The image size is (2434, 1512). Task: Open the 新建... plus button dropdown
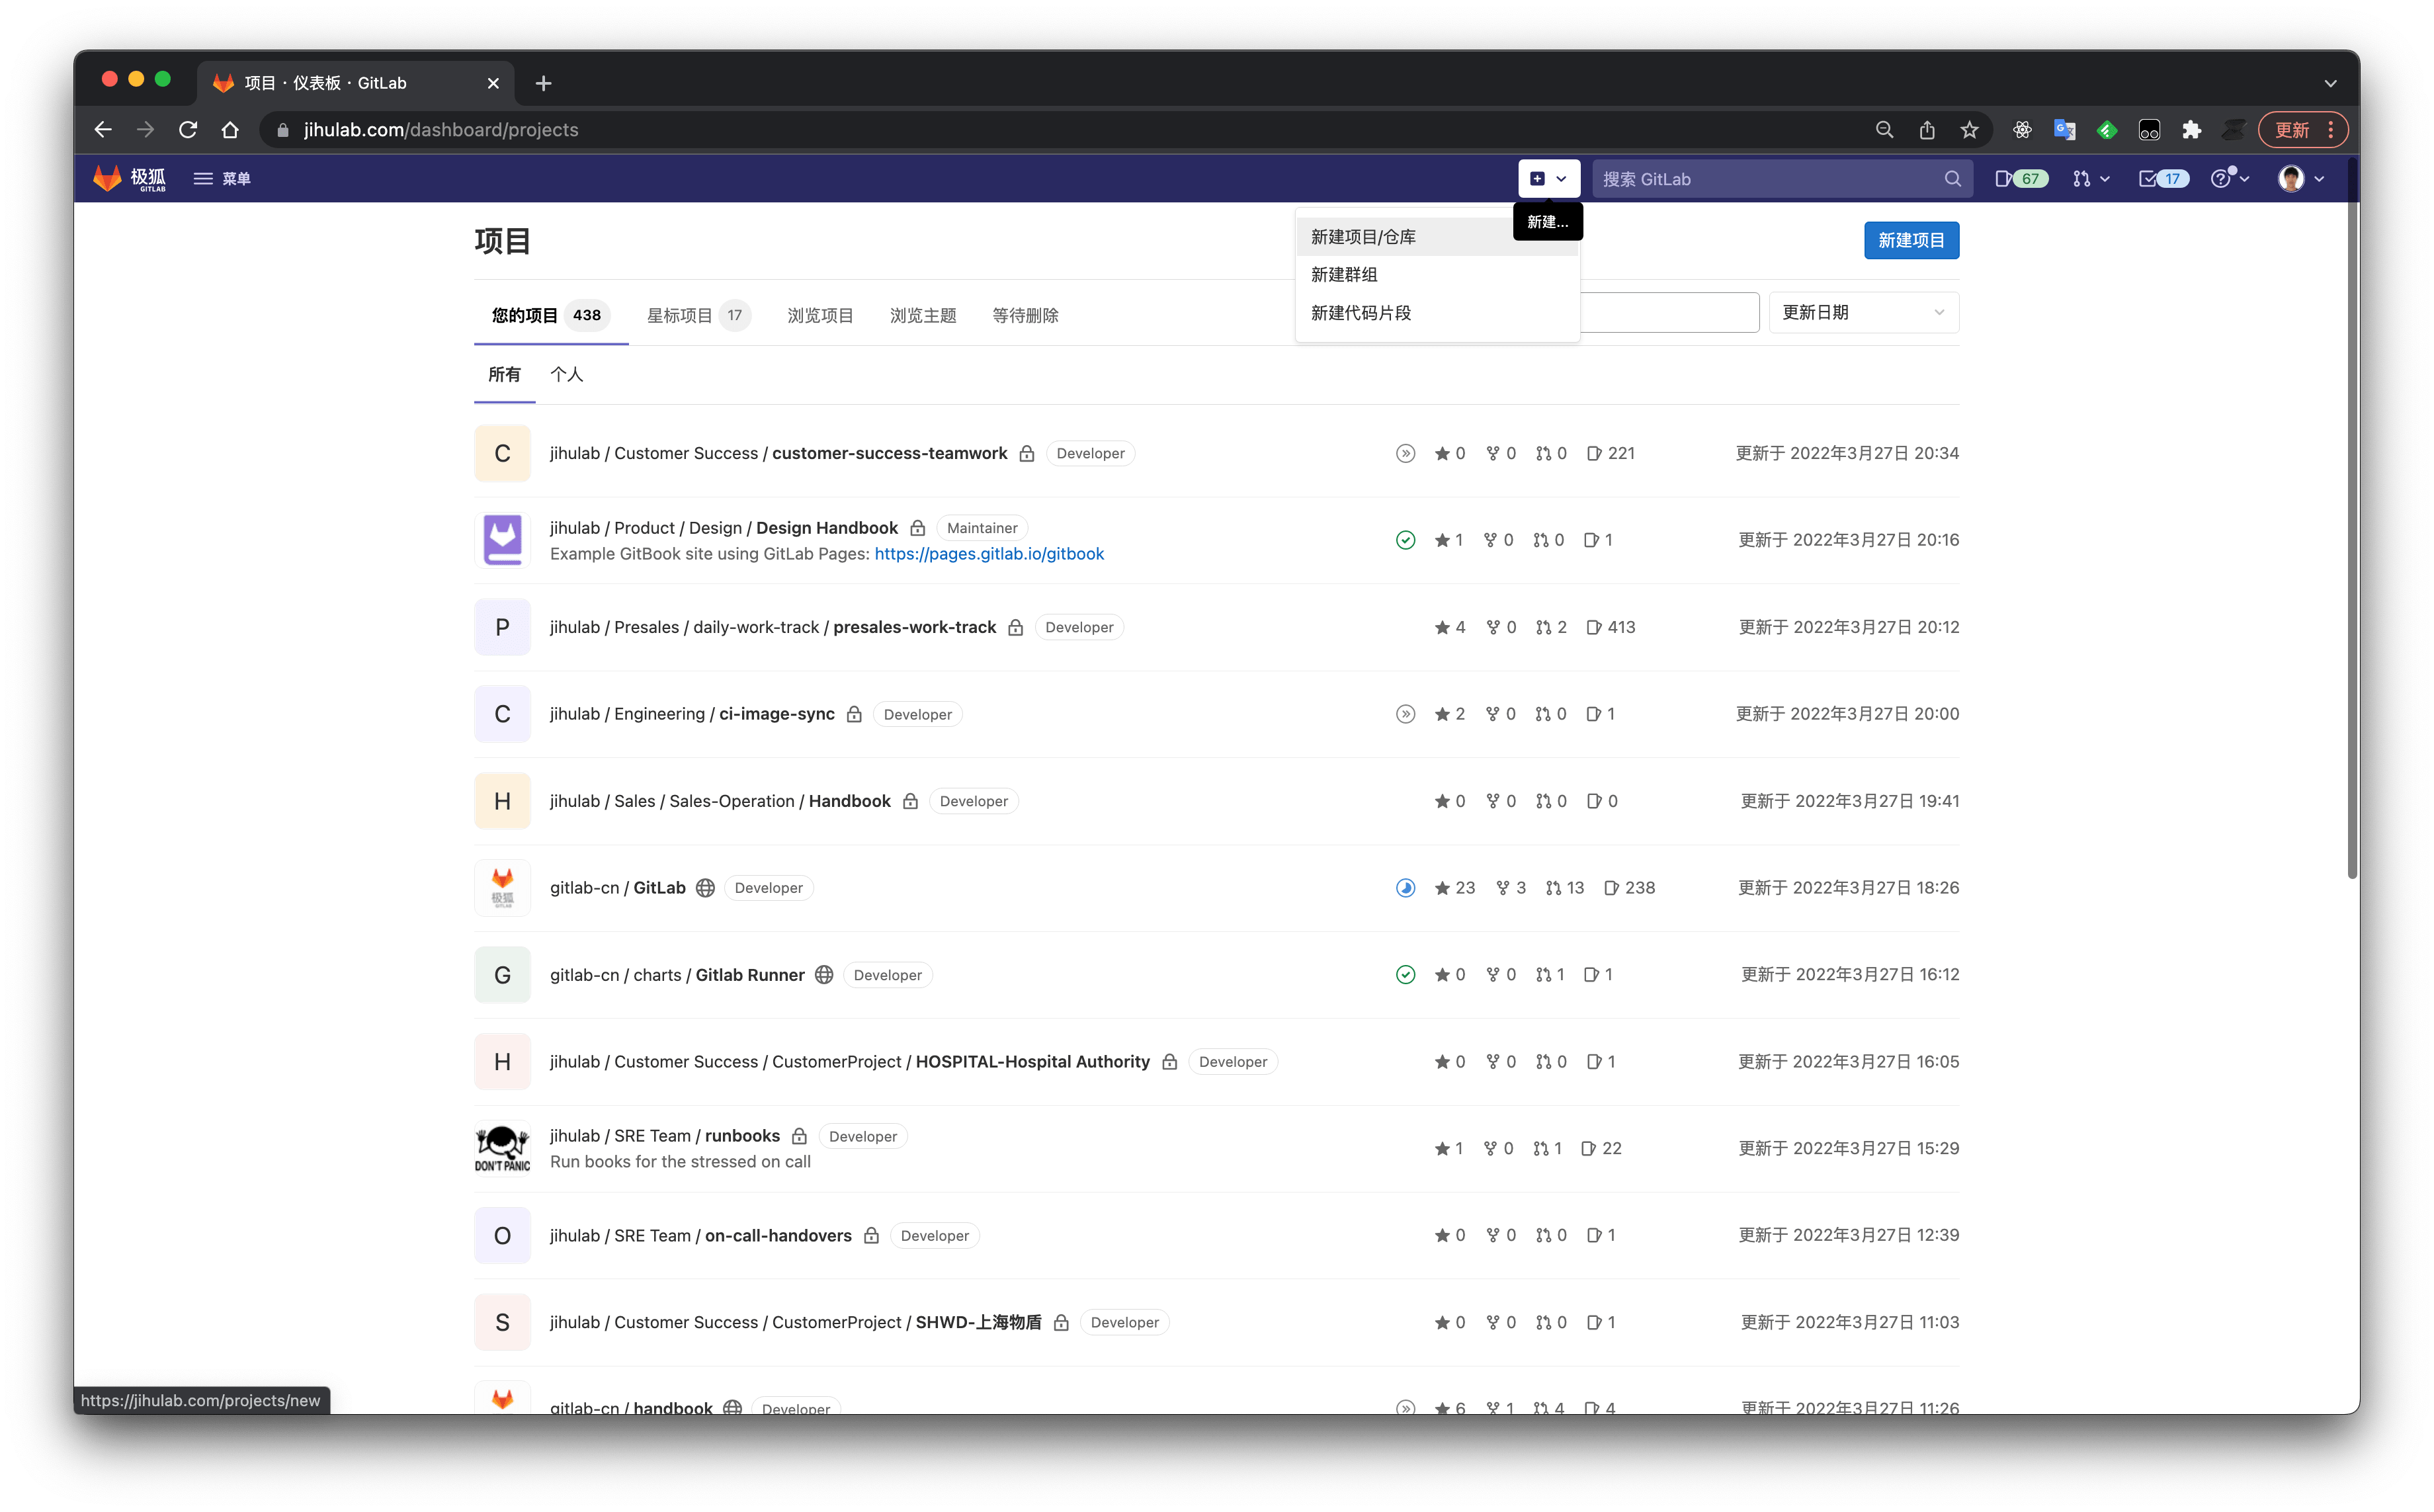1548,178
